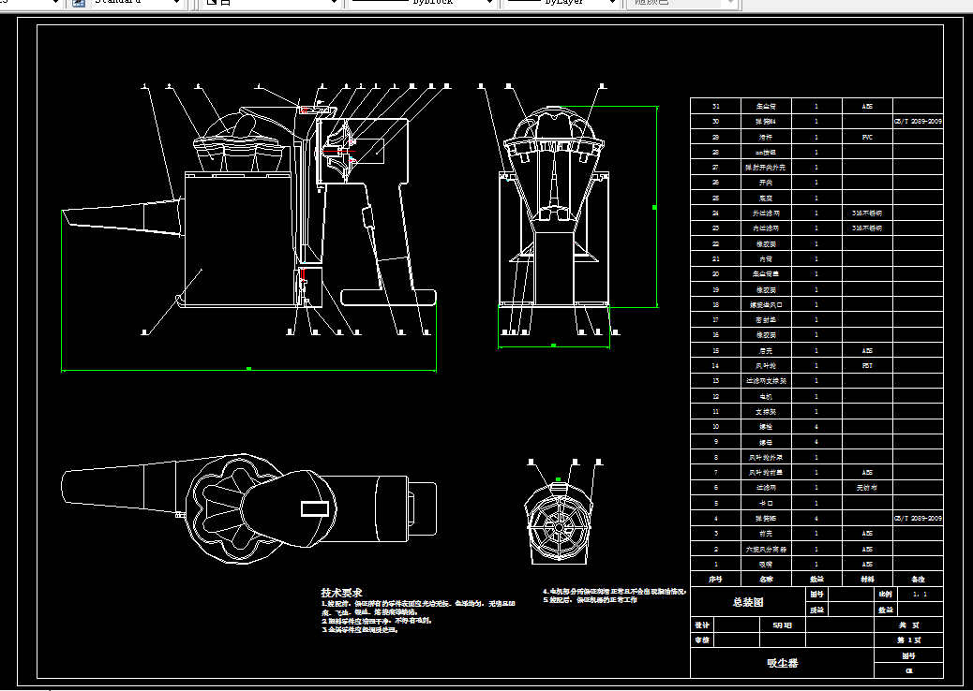The height and width of the screenshot is (691, 973).
Task: Select the 5月1日 date cell in title block
Action: [782, 625]
